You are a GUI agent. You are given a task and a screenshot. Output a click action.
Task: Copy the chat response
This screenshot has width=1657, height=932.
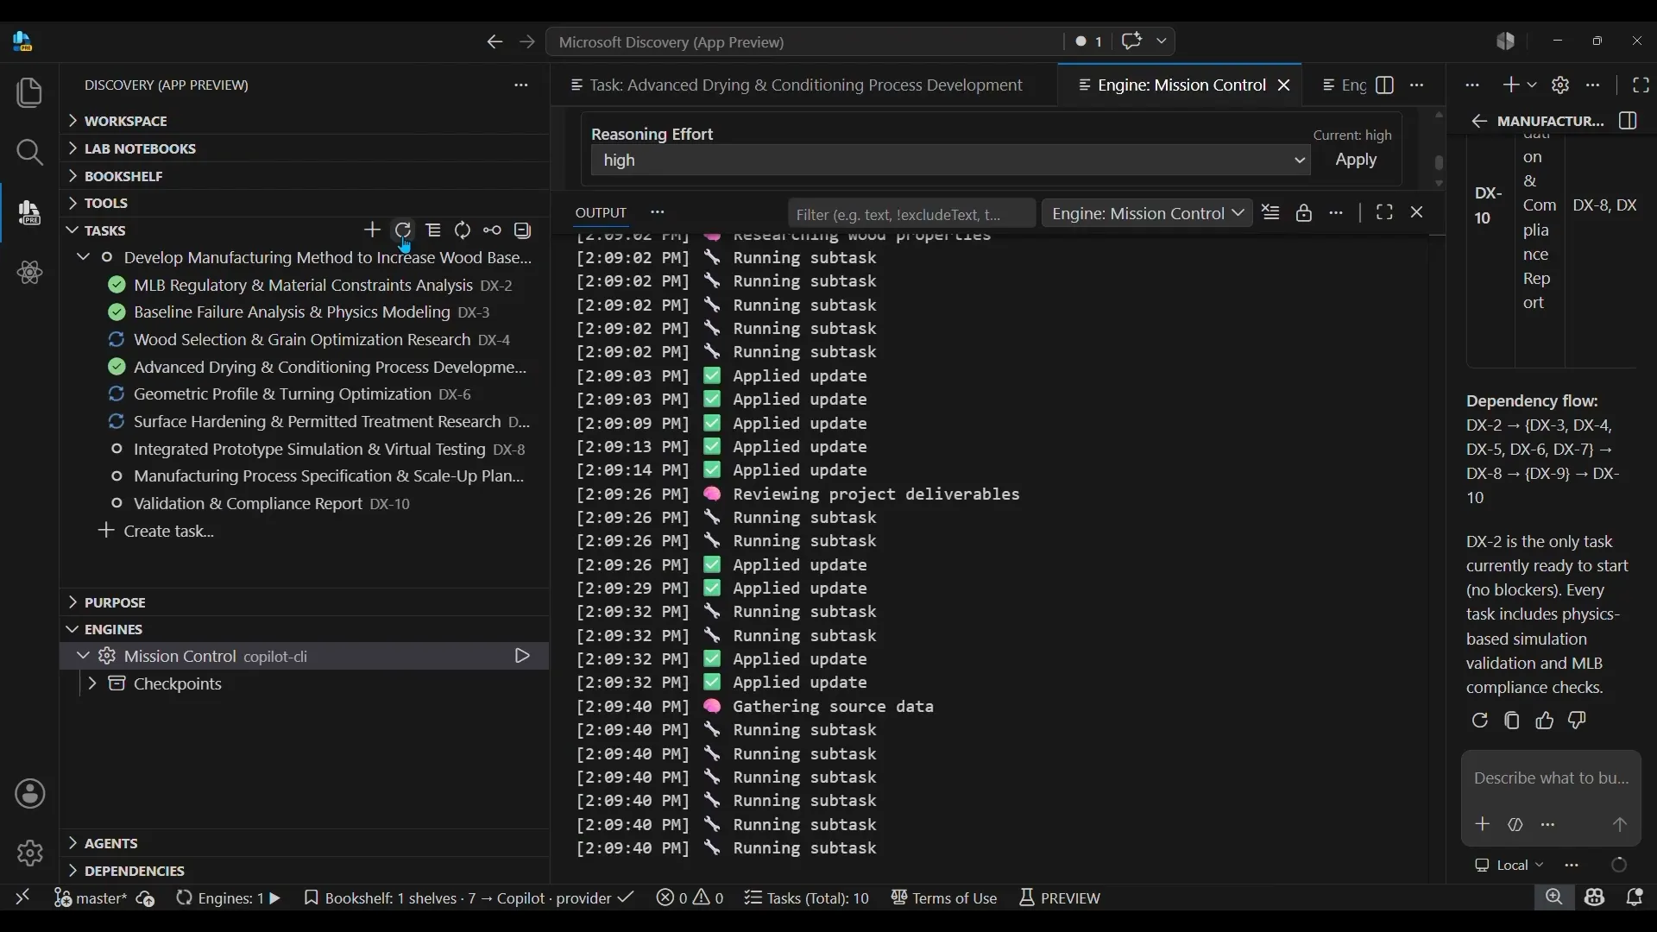coord(1512,721)
